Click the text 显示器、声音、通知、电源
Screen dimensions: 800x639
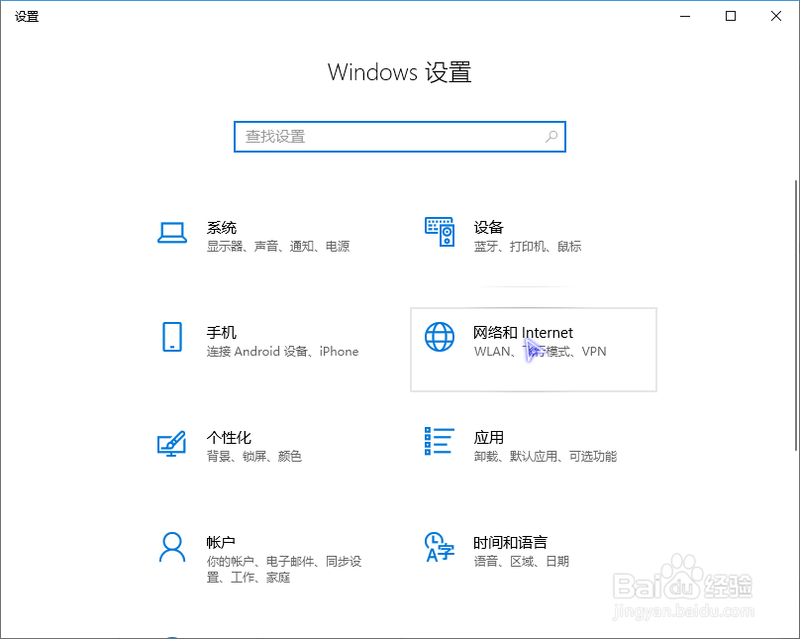click(278, 247)
